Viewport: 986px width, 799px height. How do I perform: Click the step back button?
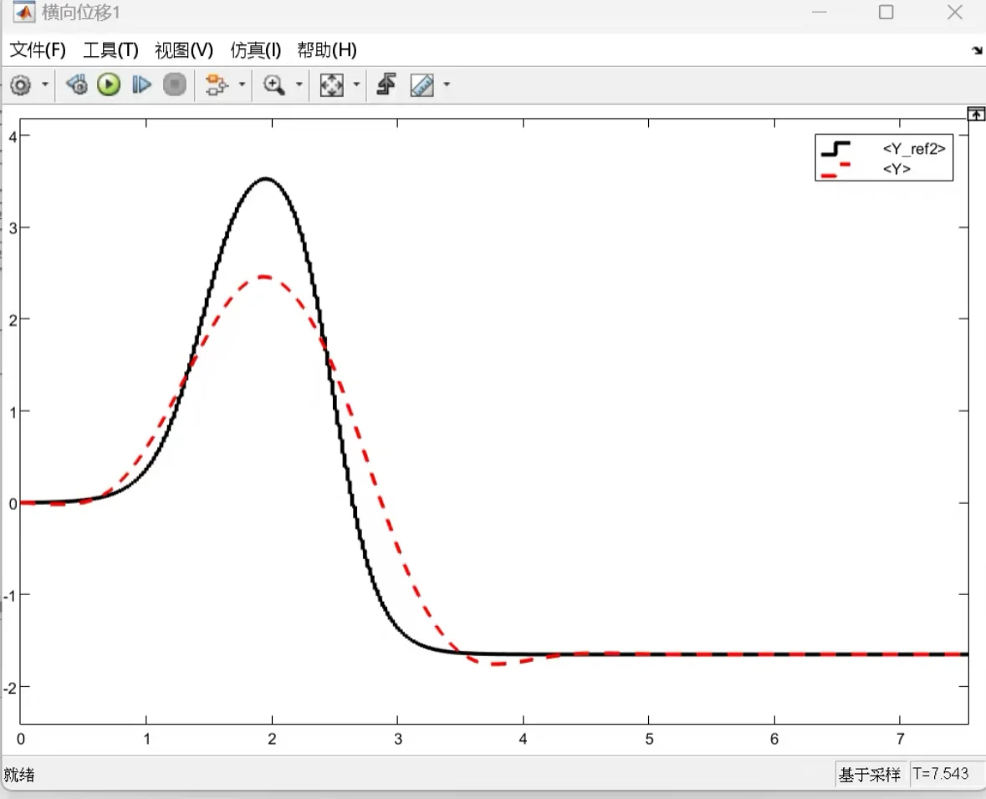77,85
